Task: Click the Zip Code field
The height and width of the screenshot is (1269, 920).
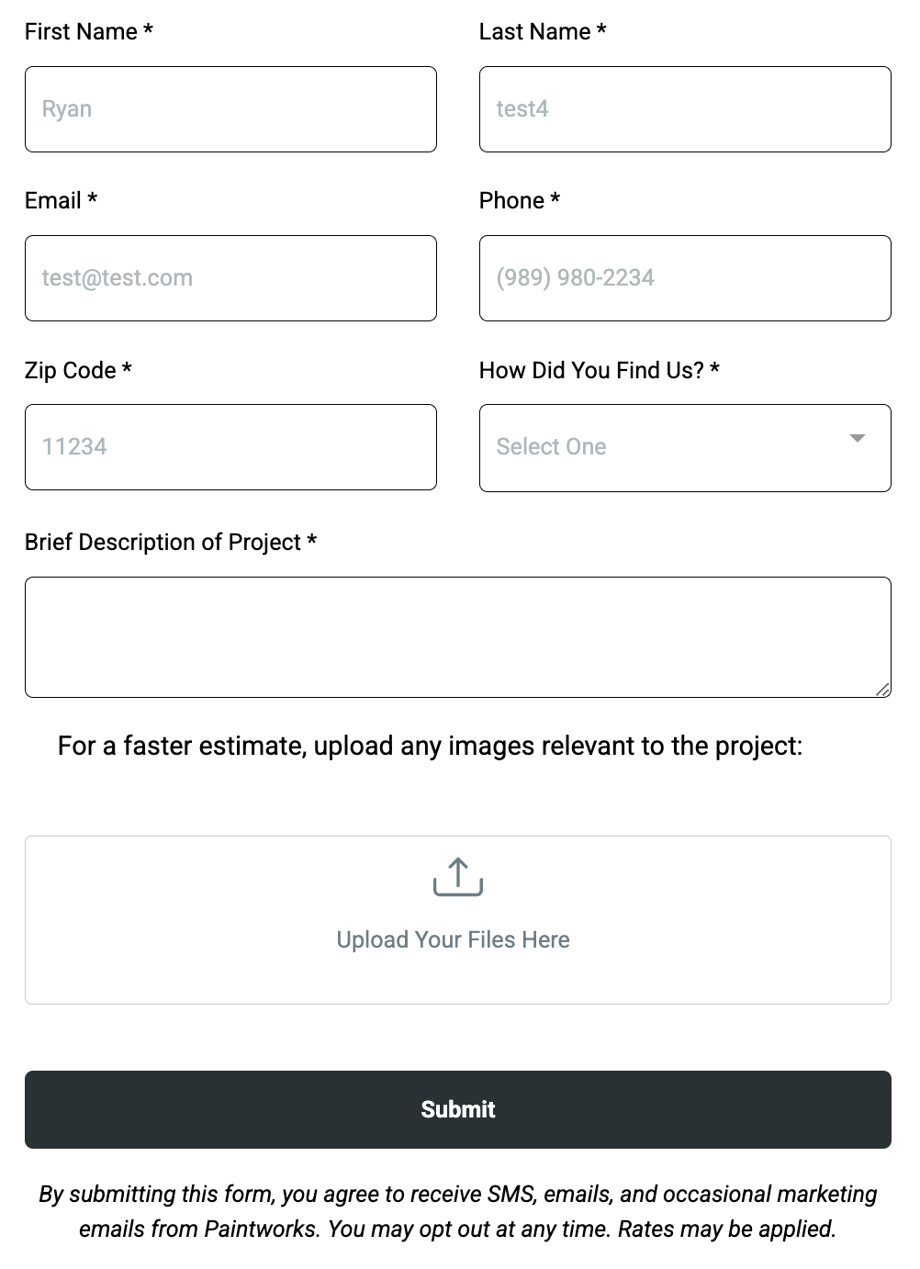Action: (230, 446)
